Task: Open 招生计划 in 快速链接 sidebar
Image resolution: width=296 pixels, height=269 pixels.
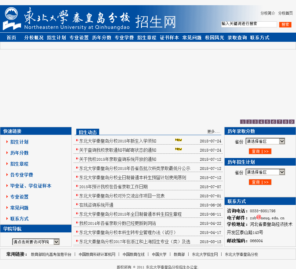Action: pyautogui.click(x=19, y=142)
